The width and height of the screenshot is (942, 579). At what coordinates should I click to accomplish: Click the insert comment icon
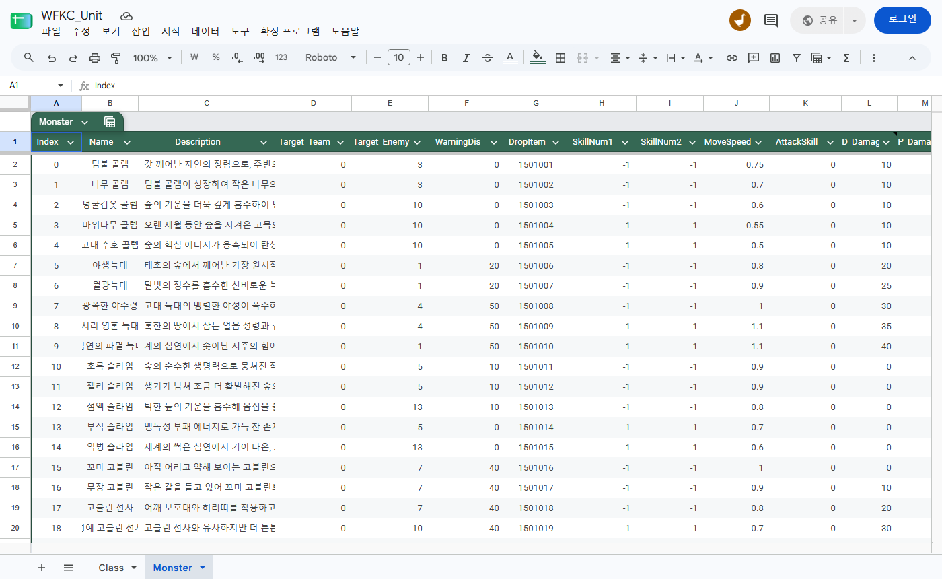[x=754, y=58]
